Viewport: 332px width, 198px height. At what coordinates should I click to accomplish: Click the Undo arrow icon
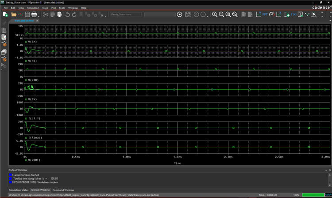[x=68, y=15]
